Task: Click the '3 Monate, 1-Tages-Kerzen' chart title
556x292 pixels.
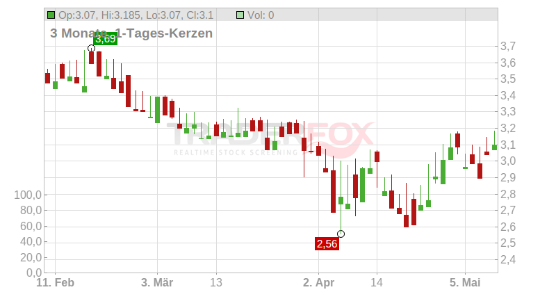Action: click(x=131, y=33)
